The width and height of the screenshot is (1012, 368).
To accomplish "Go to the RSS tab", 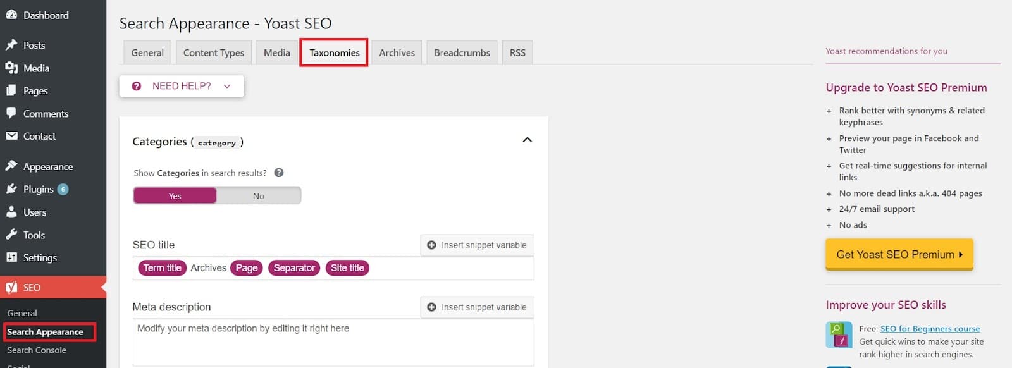I will (517, 53).
